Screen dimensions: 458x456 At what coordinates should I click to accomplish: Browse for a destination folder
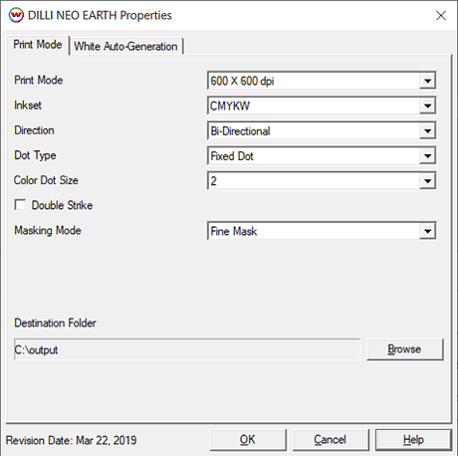click(x=404, y=349)
